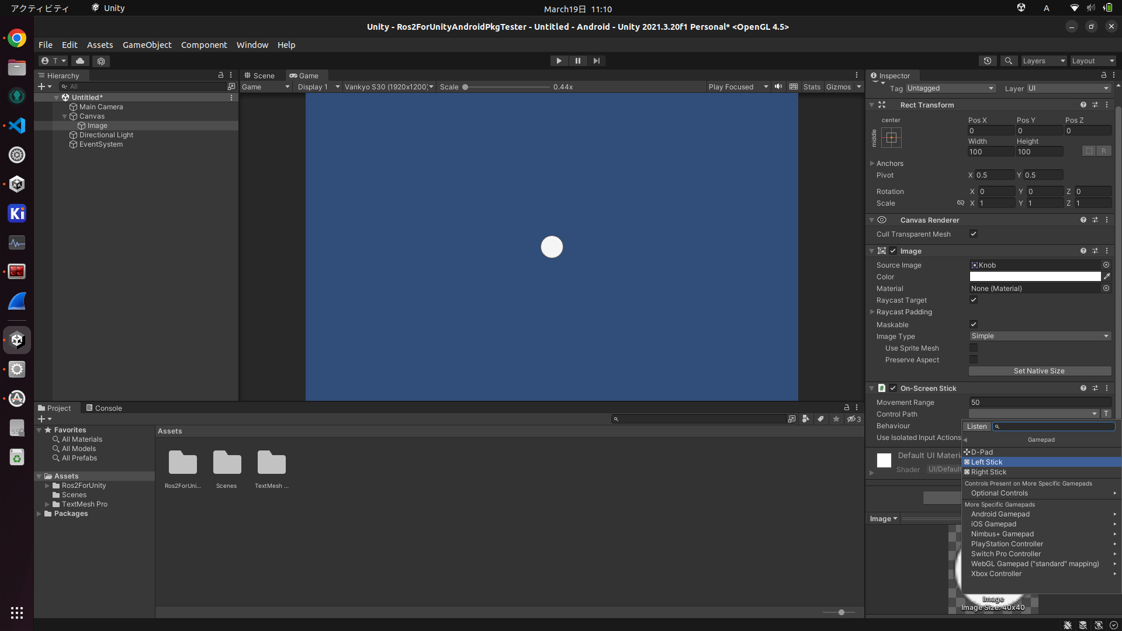Open the Image Type dropdown
This screenshot has height=631, width=1122.
coord(1040,336)
